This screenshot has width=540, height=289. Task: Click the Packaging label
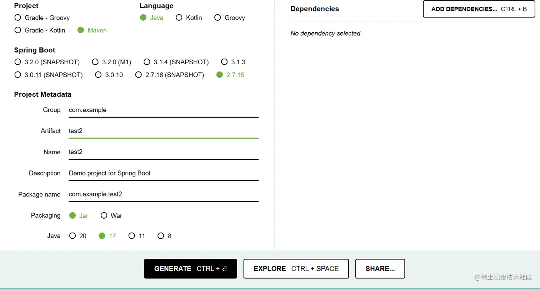[x=46, y=215]
